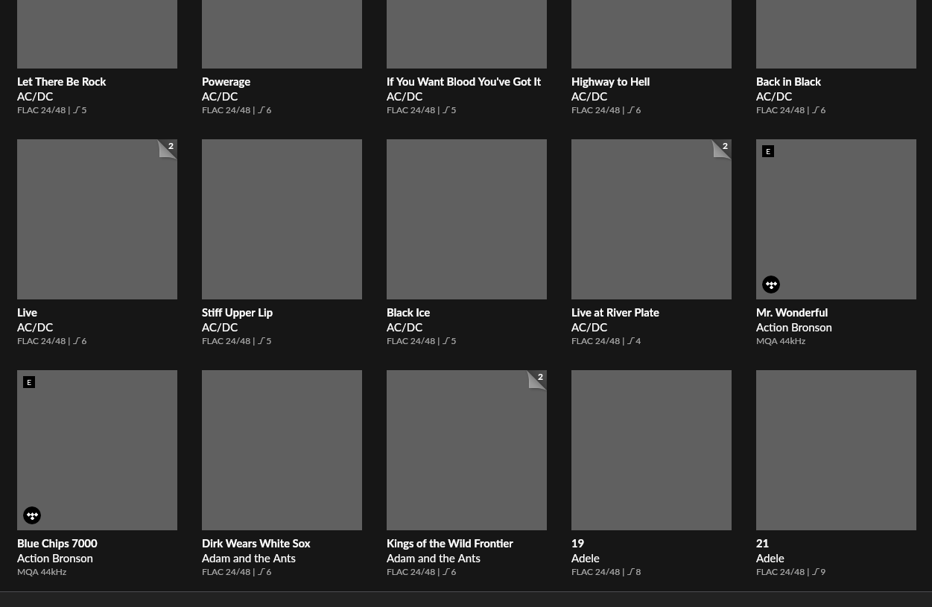Select the Mr. Wonderful title

pos(792,313)
